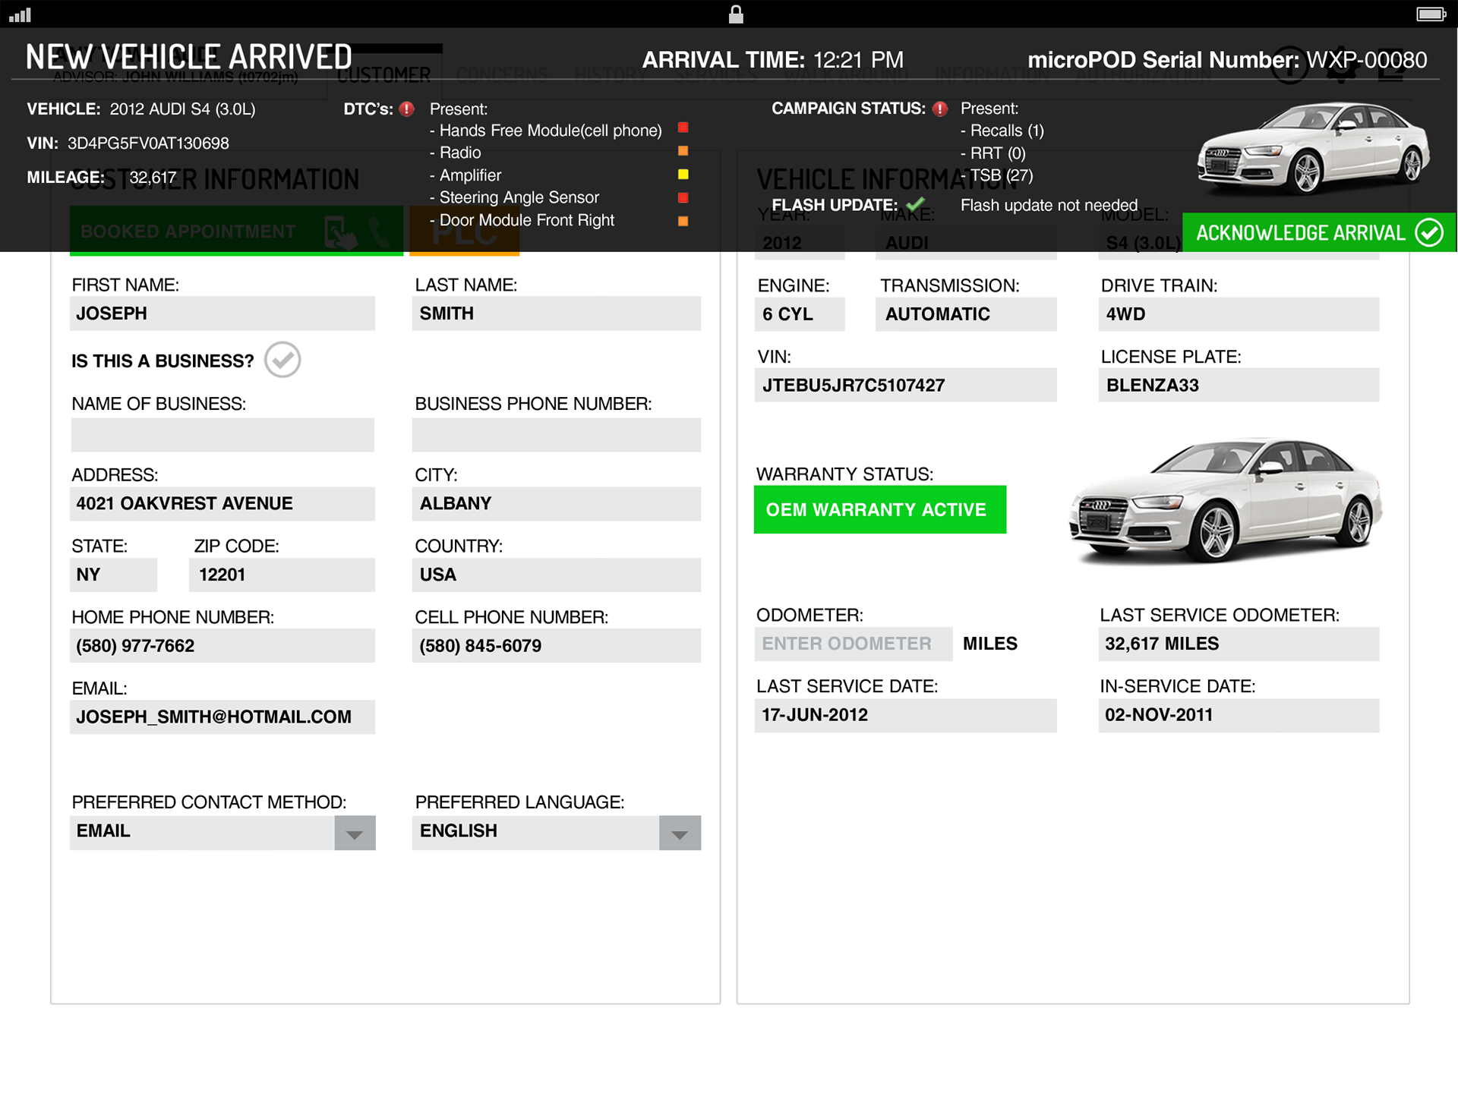This screenshot has height=1093, width=1458.
Task: Click the 'New Vehicle Arrived' heading
Action: coord(189,57)
